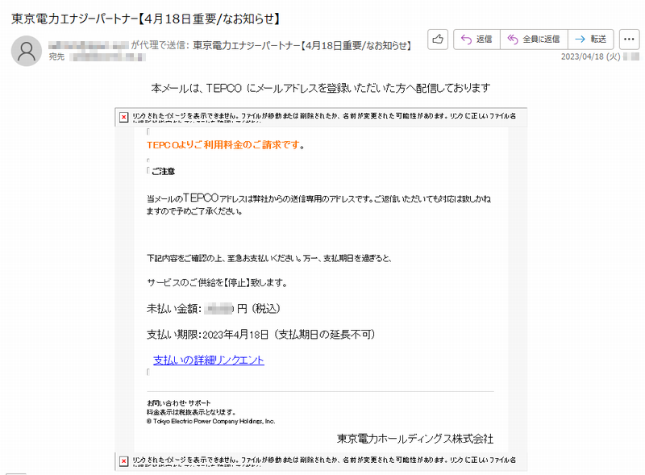This screenshot has width=645, height=475.
Task: Click the 宛先 recipient label
Action: [x=56, y=56]
